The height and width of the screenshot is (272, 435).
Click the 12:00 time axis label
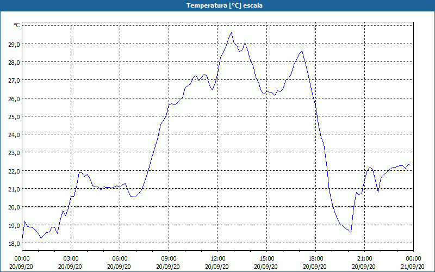click(x=218, y=259)
